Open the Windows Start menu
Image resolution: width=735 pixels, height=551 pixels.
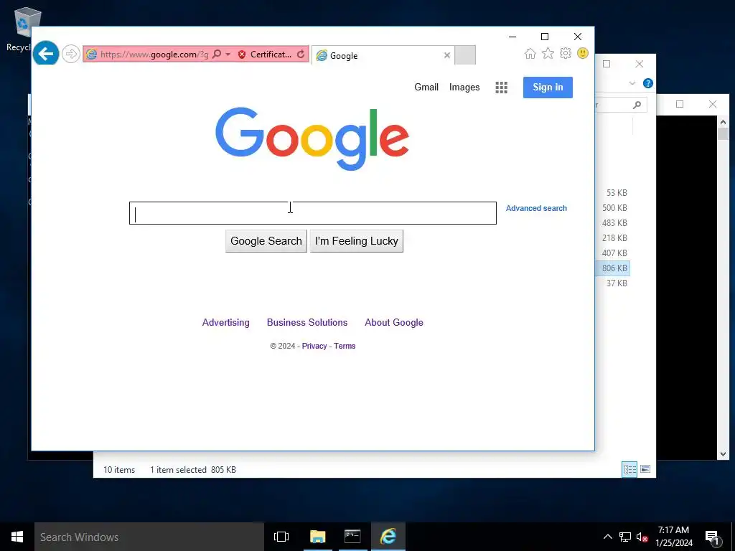(x=17, y=537)
